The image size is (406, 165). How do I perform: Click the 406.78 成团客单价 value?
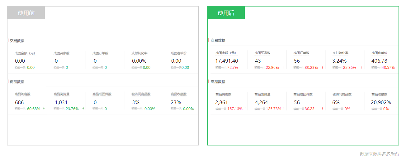pos(379,61)
